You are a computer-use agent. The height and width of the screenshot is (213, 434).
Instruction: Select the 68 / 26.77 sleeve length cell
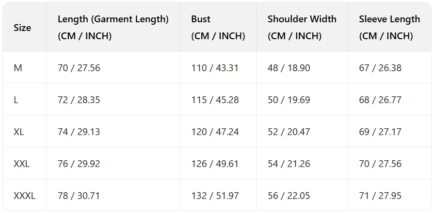[x=380, y=100]
